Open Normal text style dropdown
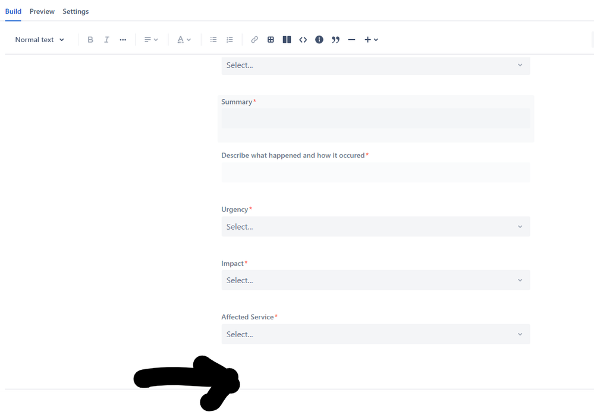The image size is (594, 412). pos(39,40)
